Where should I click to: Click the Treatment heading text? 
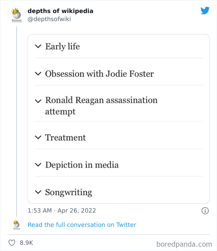tap(65, 137)
